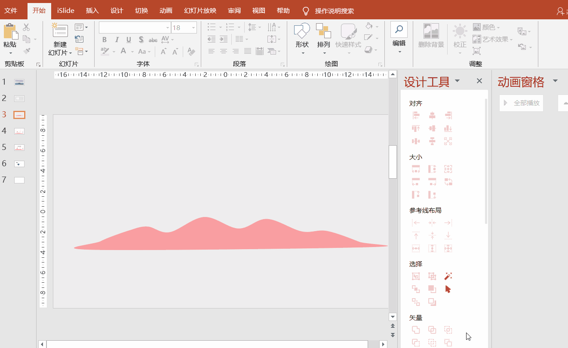Open the 设计工具 panel options dropdown arrow
Screen dimensions: 568x348
tap(457, 81)
